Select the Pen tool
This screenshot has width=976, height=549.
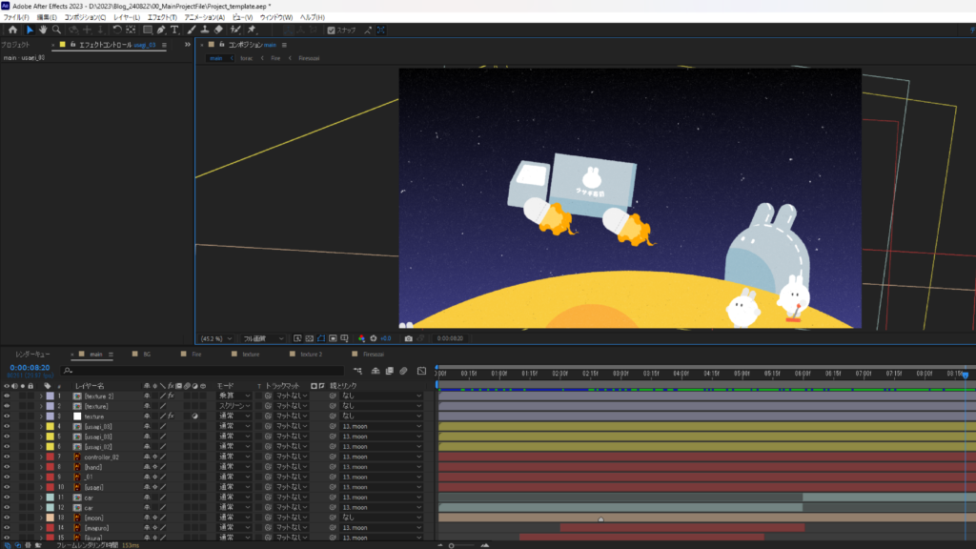162,30
